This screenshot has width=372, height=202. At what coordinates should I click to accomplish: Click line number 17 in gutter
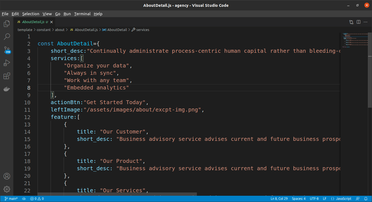(27, 154)
